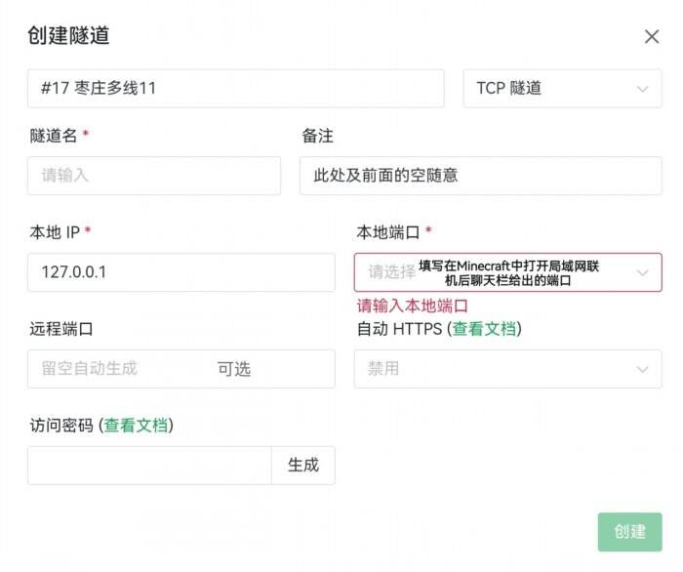This screenshot has width=683, height=572.
Task: Click the 请输入本地端口 error message
Action: click(412, 306)
